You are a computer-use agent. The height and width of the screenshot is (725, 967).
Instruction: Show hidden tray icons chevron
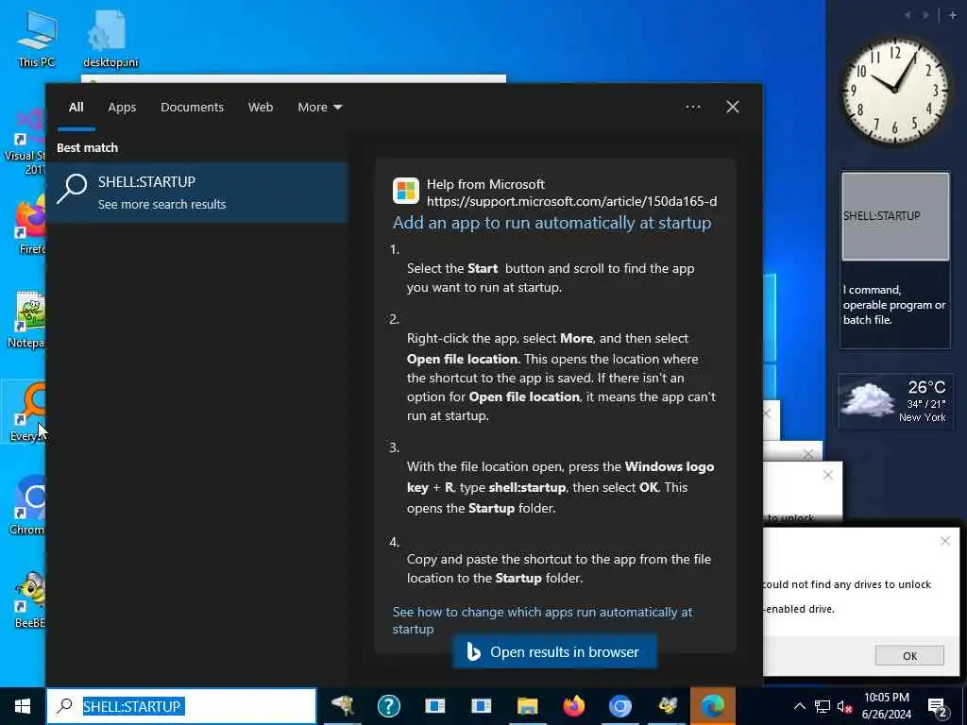click(799, 706)
